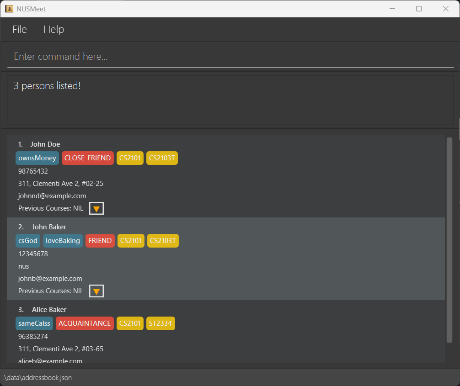Click Alice Baker's ST2334 course tag
The width and height of the screenshot is (460, 386).
160,323
